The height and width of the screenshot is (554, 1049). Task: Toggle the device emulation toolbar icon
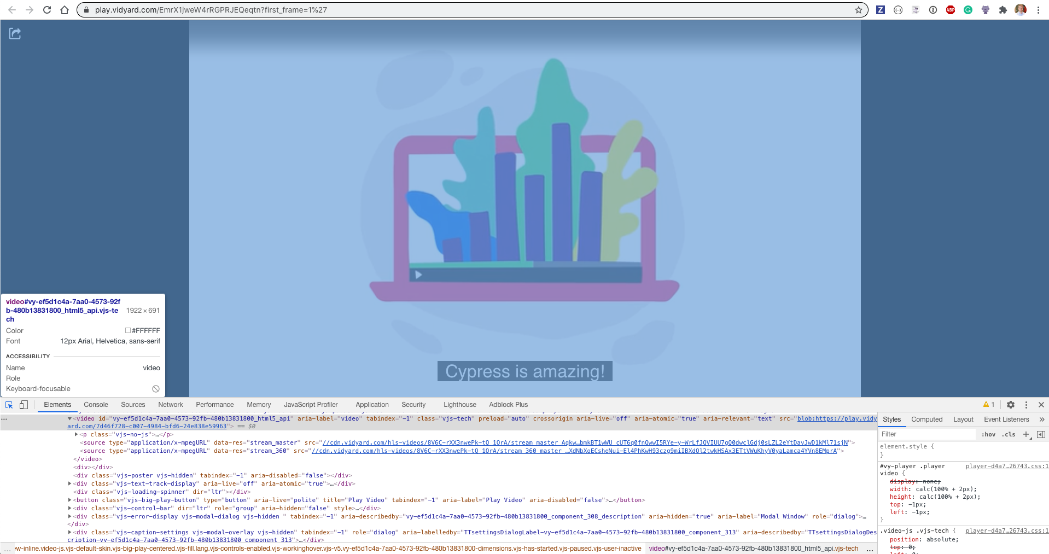24,405
